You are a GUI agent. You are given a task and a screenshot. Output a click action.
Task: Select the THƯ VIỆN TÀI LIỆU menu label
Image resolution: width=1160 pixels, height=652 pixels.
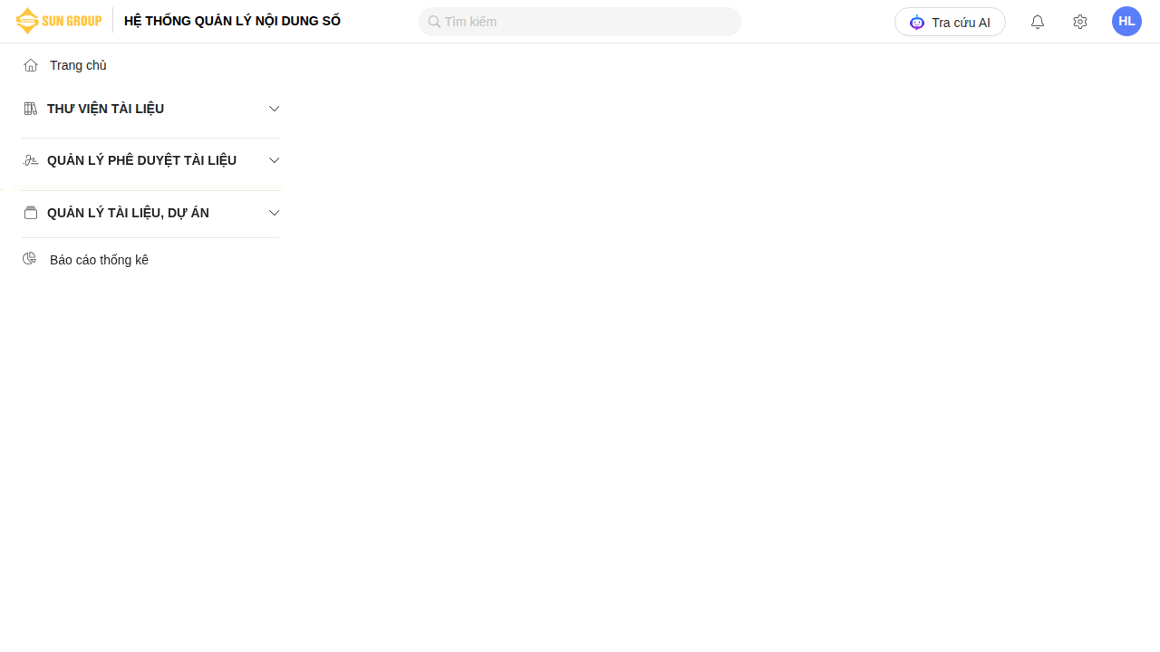click(x=105, y=109)
